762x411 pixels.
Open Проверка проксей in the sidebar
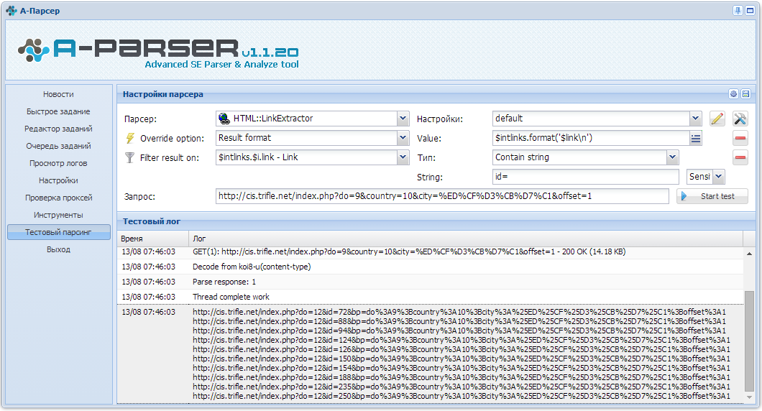58,198
